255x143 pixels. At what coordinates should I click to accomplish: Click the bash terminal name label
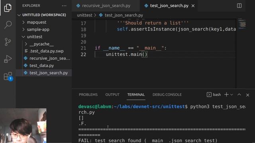click(x=217, y=95)
